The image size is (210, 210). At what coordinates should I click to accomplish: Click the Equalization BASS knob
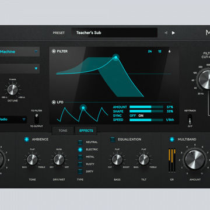click(x=117, y=160)
